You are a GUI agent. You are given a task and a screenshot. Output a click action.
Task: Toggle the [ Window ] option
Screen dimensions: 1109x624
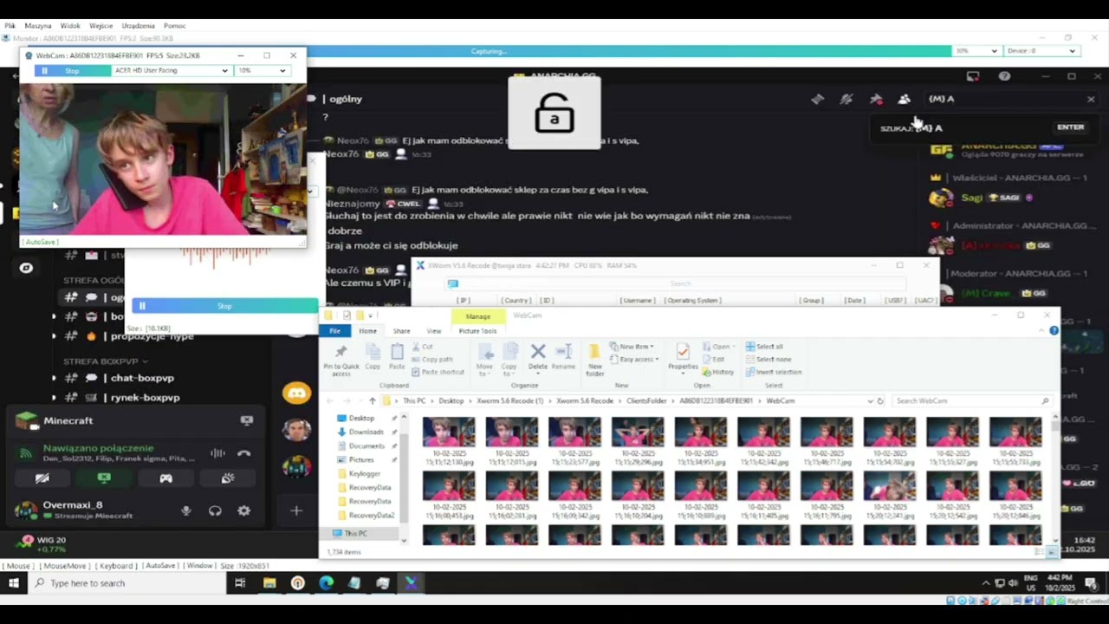[x=199, y=566]
